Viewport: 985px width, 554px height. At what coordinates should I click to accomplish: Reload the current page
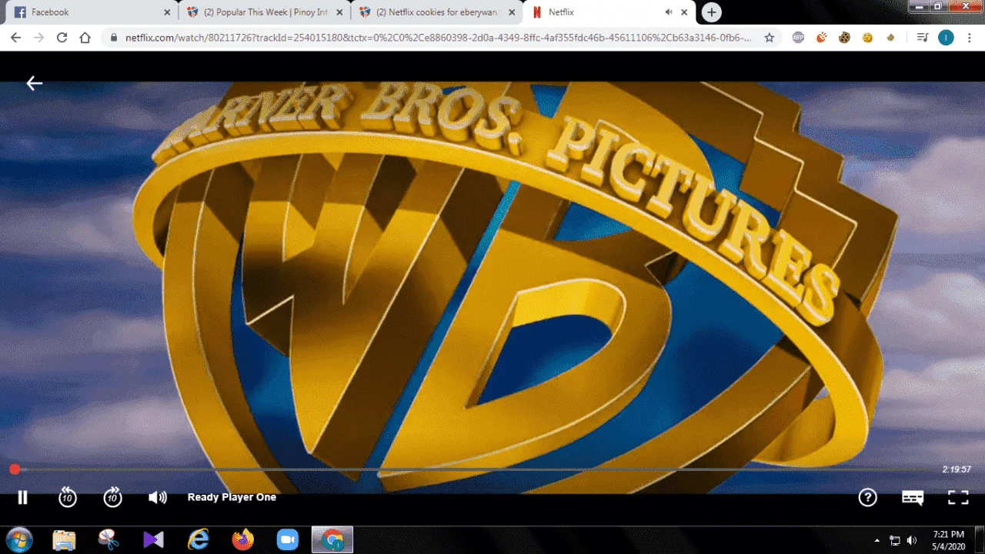[62, 37]
